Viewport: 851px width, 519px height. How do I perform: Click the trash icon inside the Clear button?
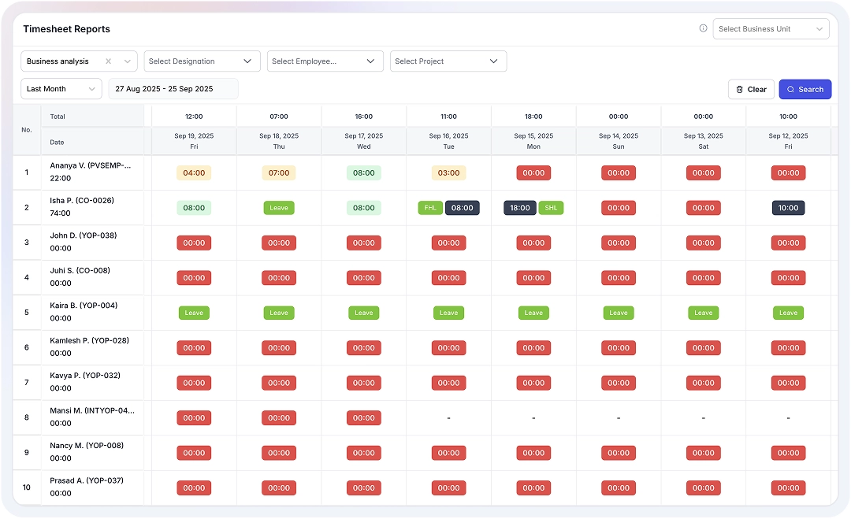point(741,89)
